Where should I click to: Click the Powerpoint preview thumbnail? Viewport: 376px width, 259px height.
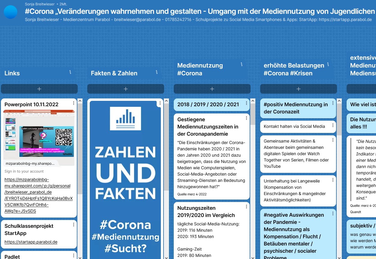[x=39, y=135]
